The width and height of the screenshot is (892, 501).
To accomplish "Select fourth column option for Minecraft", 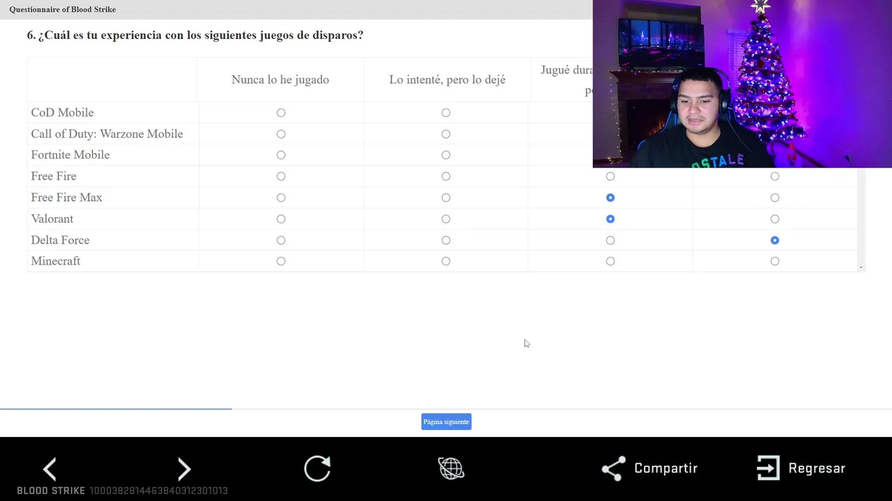I will tap(775, 262).
